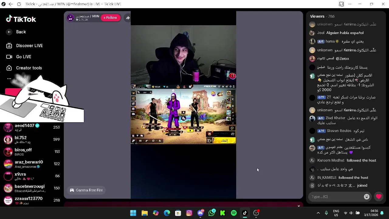Open bacetmerzougi live channel
Image resolution: width=389 pixels, height=219 pixels.
tap(32, 188)
